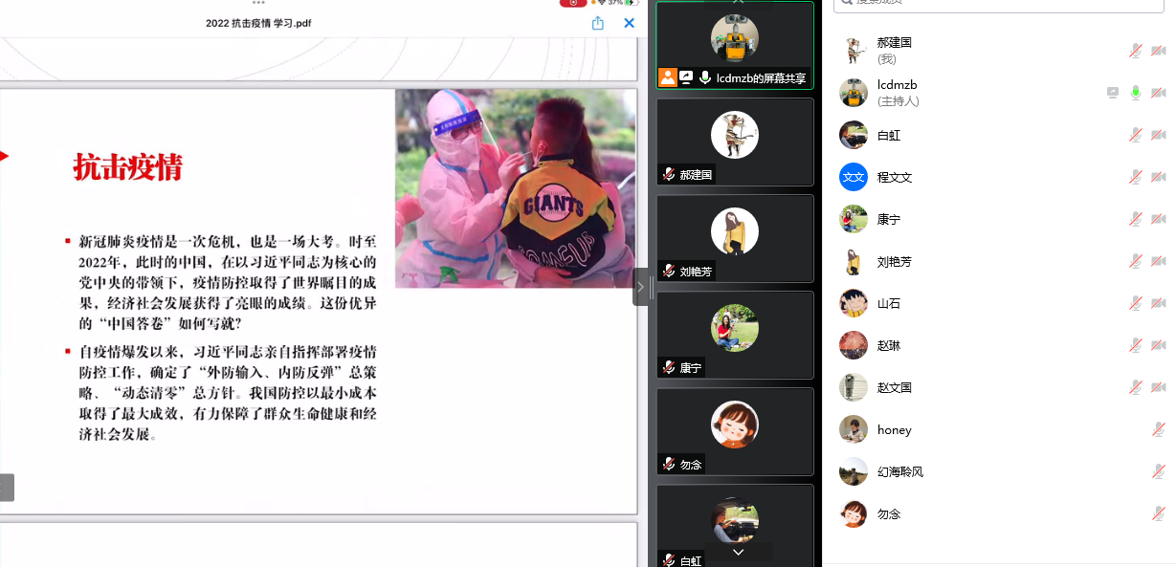Click the medical worker photo in slide

[515, 188]
